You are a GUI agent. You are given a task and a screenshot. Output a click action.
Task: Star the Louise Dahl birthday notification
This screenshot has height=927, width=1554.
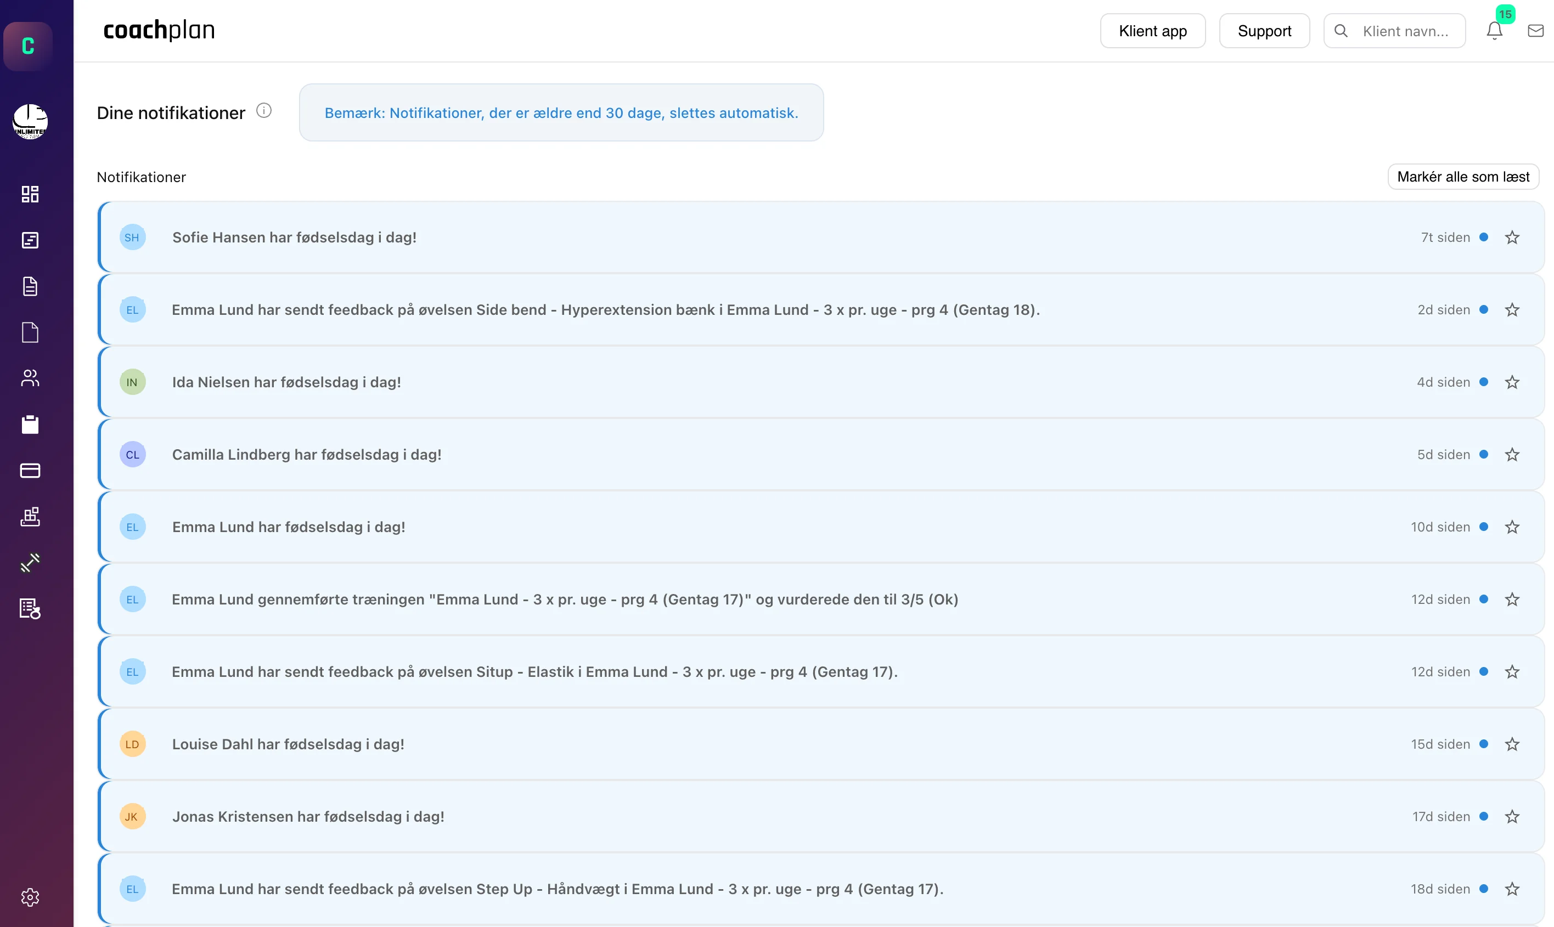tap(1512, 744)
